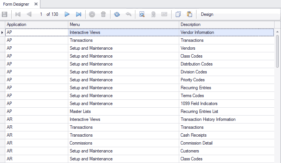Click the Add new record plus icon
The image size is (281, 163).
click(92, 14)
